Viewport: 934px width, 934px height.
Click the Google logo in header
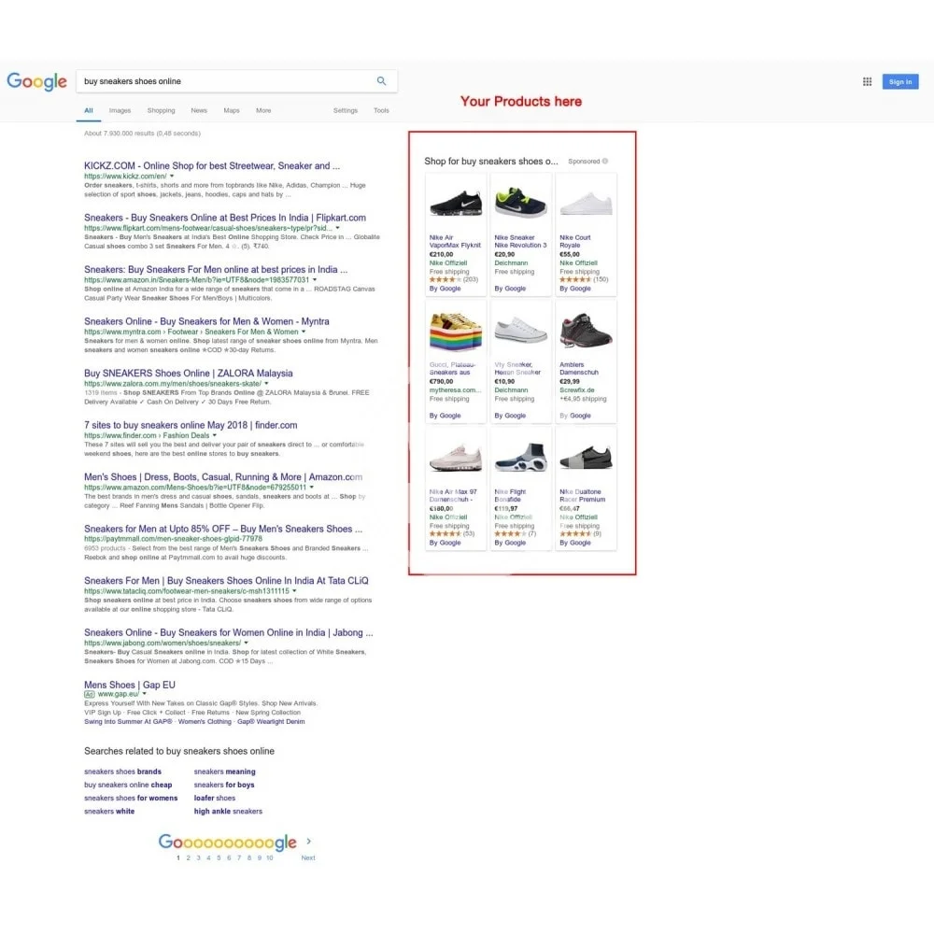pyautogui.click(x=37, y=81)
